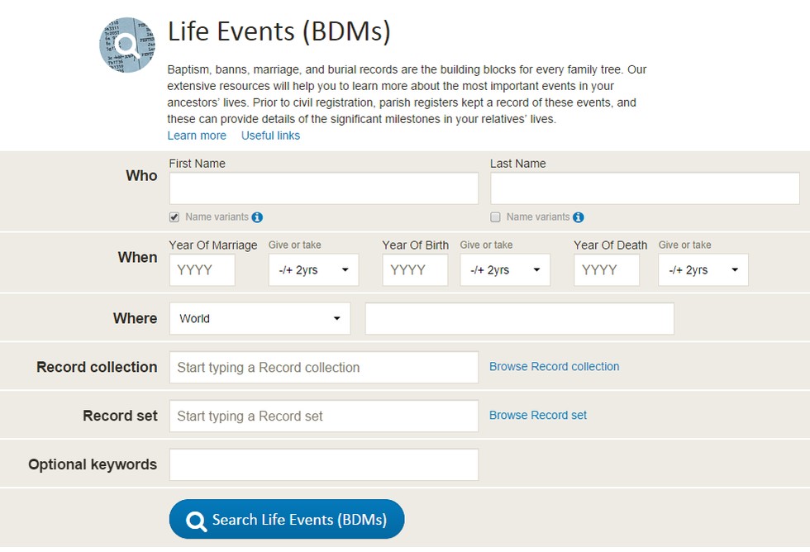810x552 pixels.
Task: Click Search Life Events (BDMs) button
Action: pos(287,520)
